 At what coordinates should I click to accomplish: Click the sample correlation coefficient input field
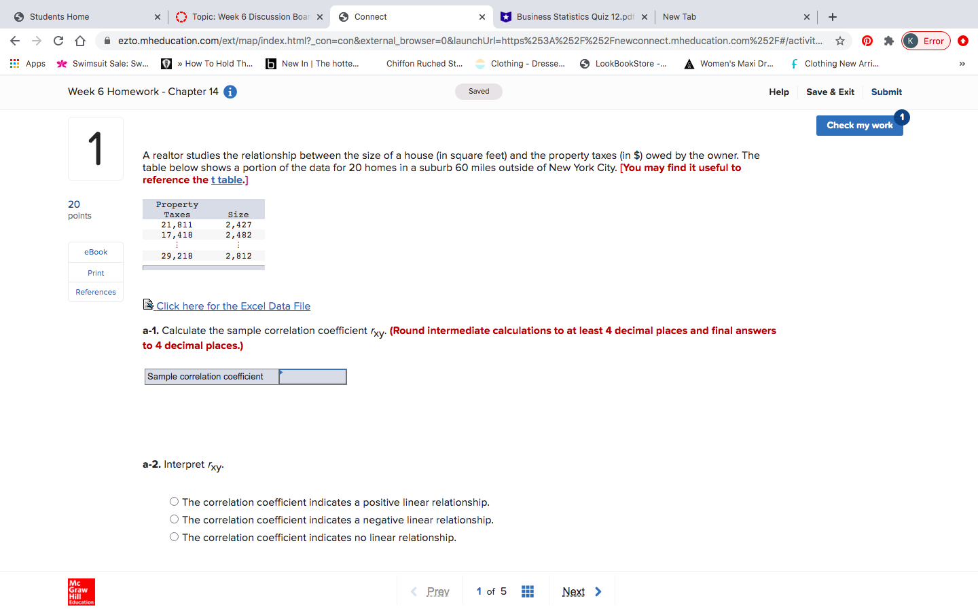[312, 376]
